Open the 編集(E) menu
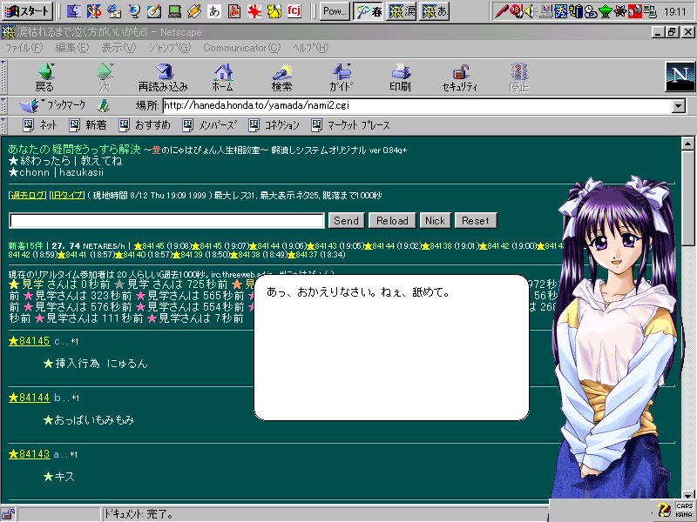697x522 pixels. coord(72,48)
